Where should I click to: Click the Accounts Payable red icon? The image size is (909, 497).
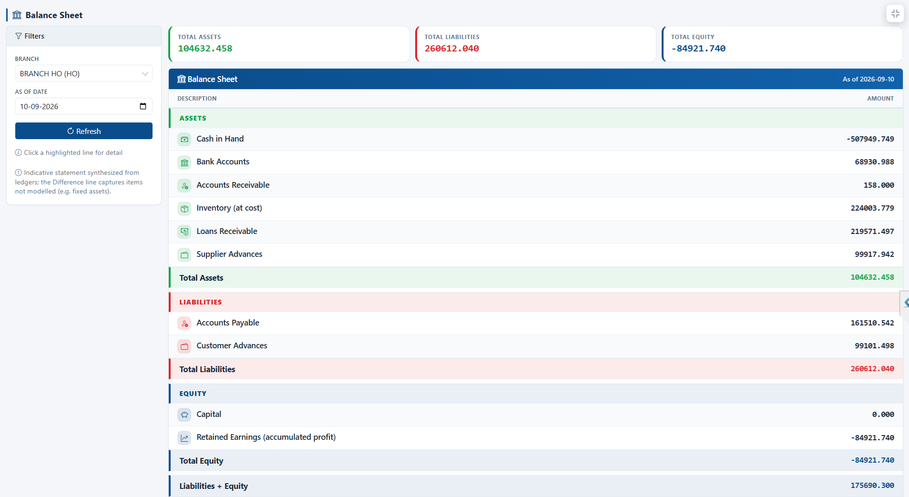[x=184, y=324]
